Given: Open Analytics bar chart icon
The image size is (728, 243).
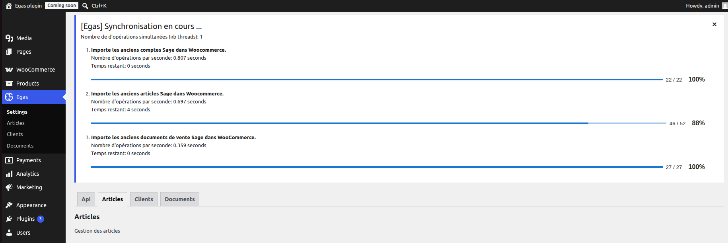Looking at the screenshot, I should (x=9, y=174).
